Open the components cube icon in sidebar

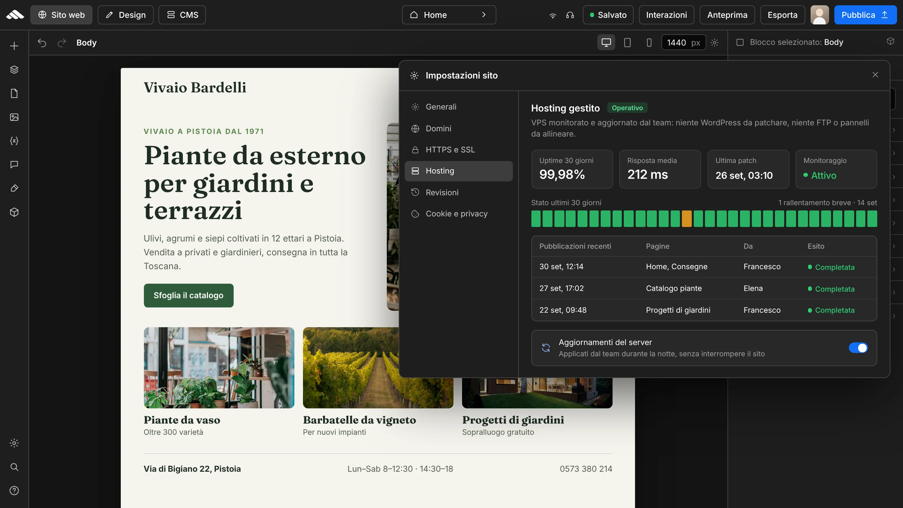coord(14,212)
